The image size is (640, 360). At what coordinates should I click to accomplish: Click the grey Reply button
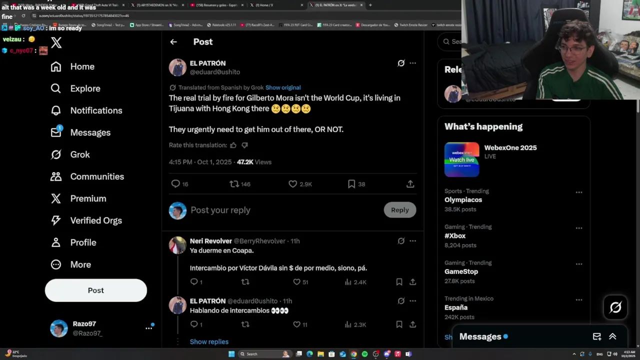pos(399,210)
